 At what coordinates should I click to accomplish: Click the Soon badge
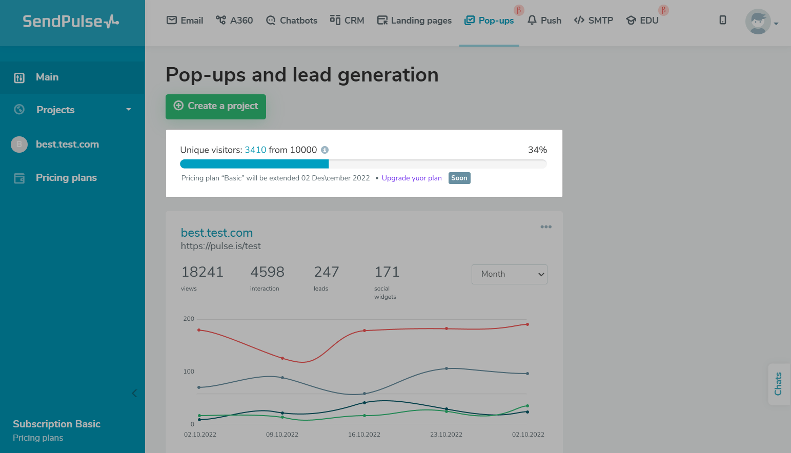click(x=459, y=178)
